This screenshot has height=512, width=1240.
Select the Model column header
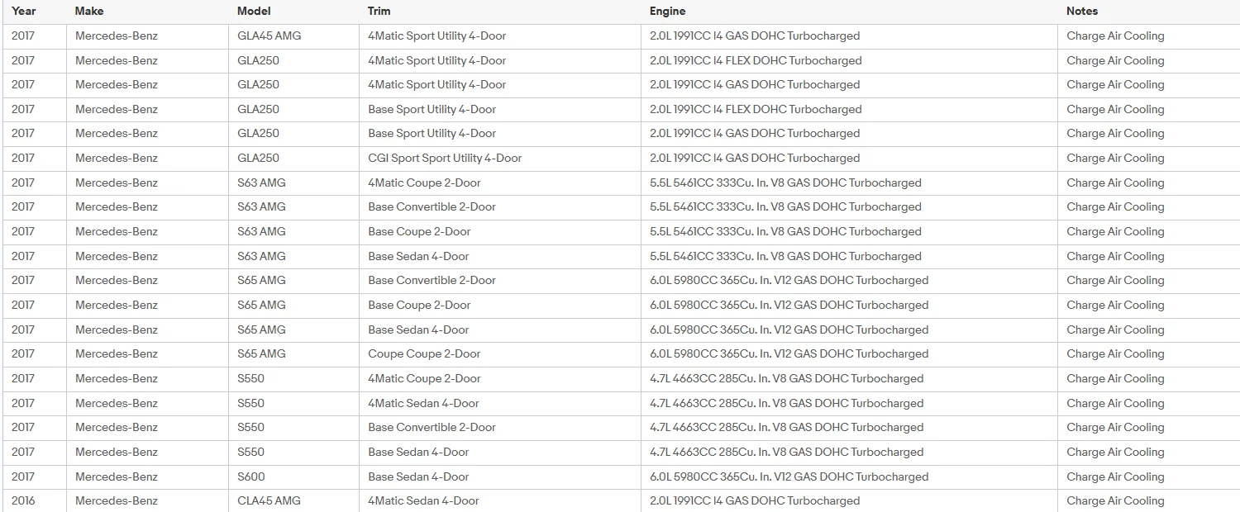coord(254,12)
